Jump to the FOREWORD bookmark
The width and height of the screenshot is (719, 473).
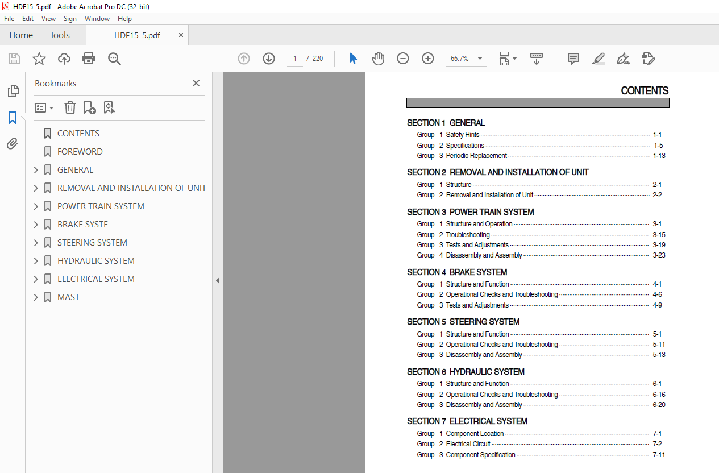click(80, 152)
